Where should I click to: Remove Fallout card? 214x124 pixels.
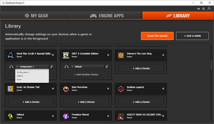[x=53, y=116]
